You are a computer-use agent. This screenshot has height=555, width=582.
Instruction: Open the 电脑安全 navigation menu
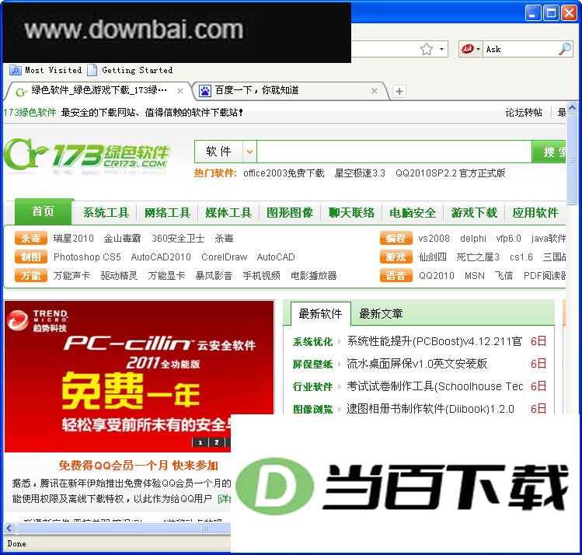coord(413,213)
